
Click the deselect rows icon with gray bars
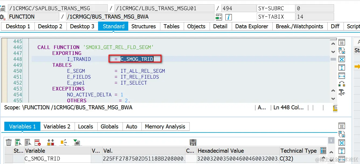[x=28, y=142]
